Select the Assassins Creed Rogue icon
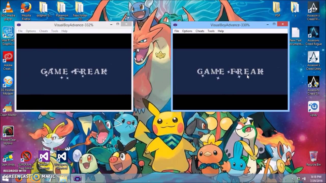326x183 pixels. coord(313,36)
